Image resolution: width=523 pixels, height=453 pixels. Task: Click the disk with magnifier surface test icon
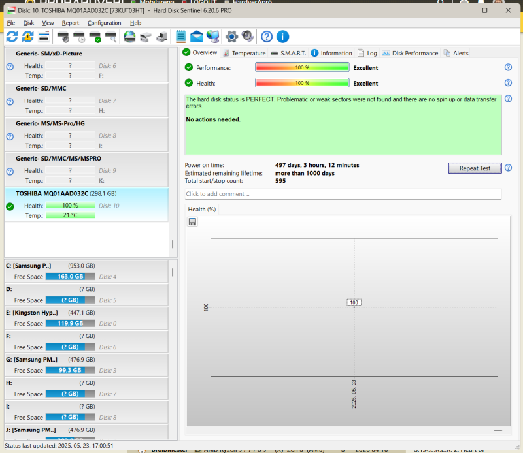(110, 37)
